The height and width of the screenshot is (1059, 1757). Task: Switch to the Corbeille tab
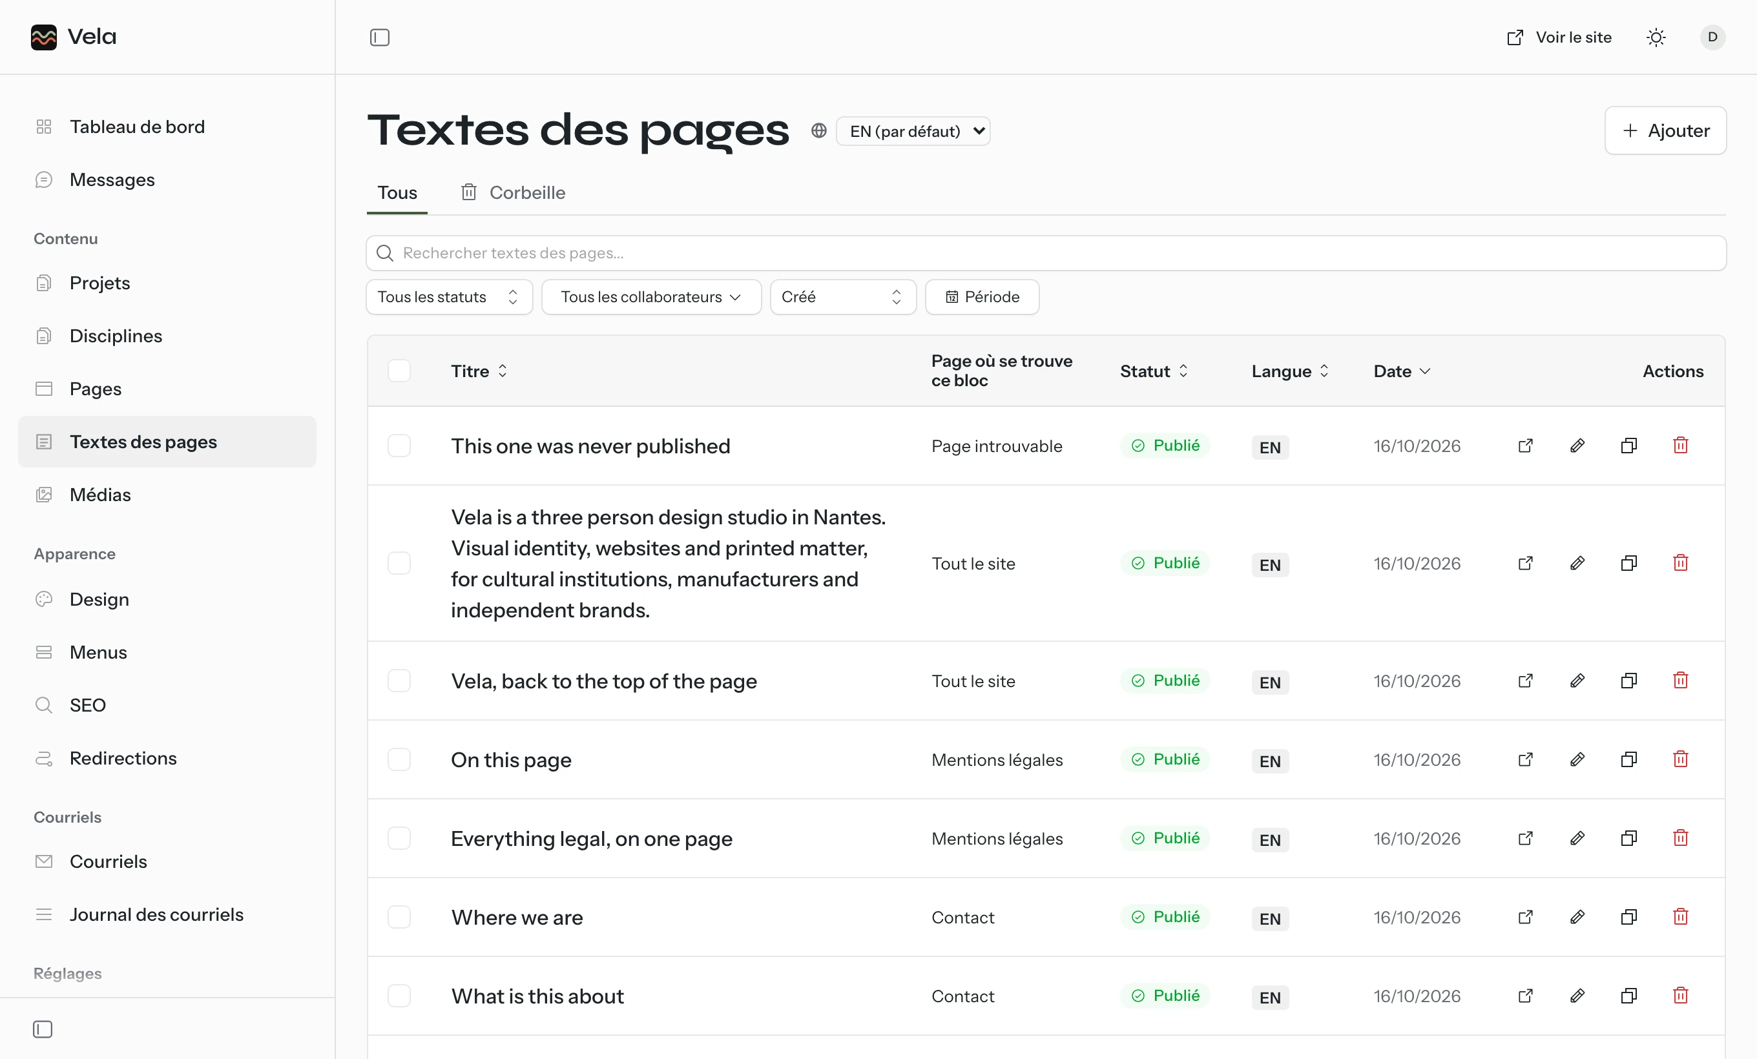(513, 192)
